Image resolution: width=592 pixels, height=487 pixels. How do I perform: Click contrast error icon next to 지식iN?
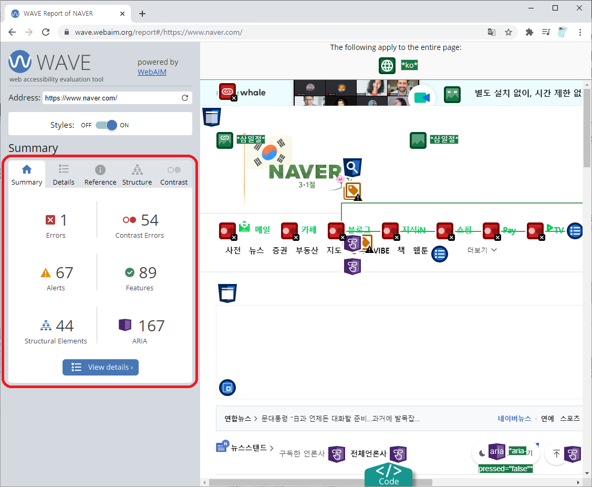(391, 231)
